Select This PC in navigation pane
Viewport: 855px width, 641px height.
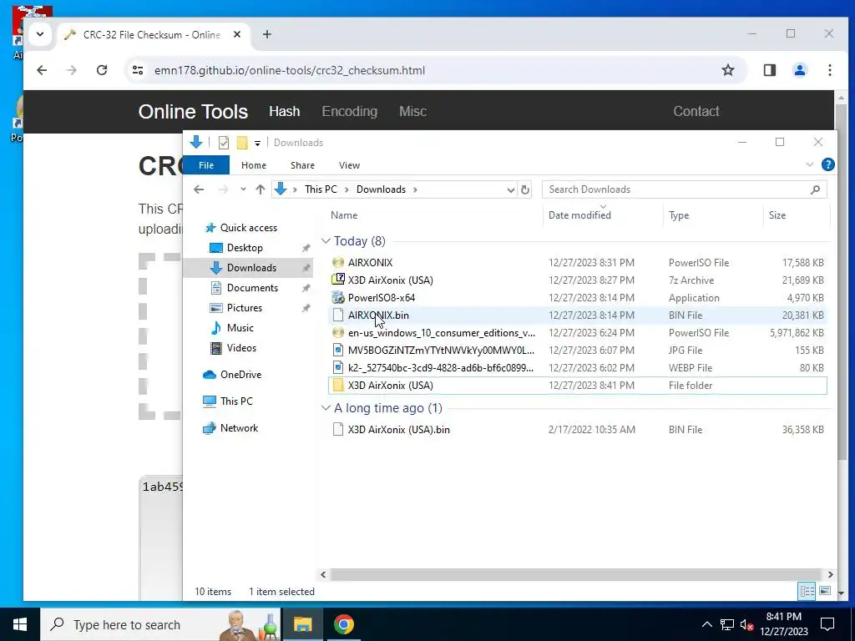pos(236,401)
